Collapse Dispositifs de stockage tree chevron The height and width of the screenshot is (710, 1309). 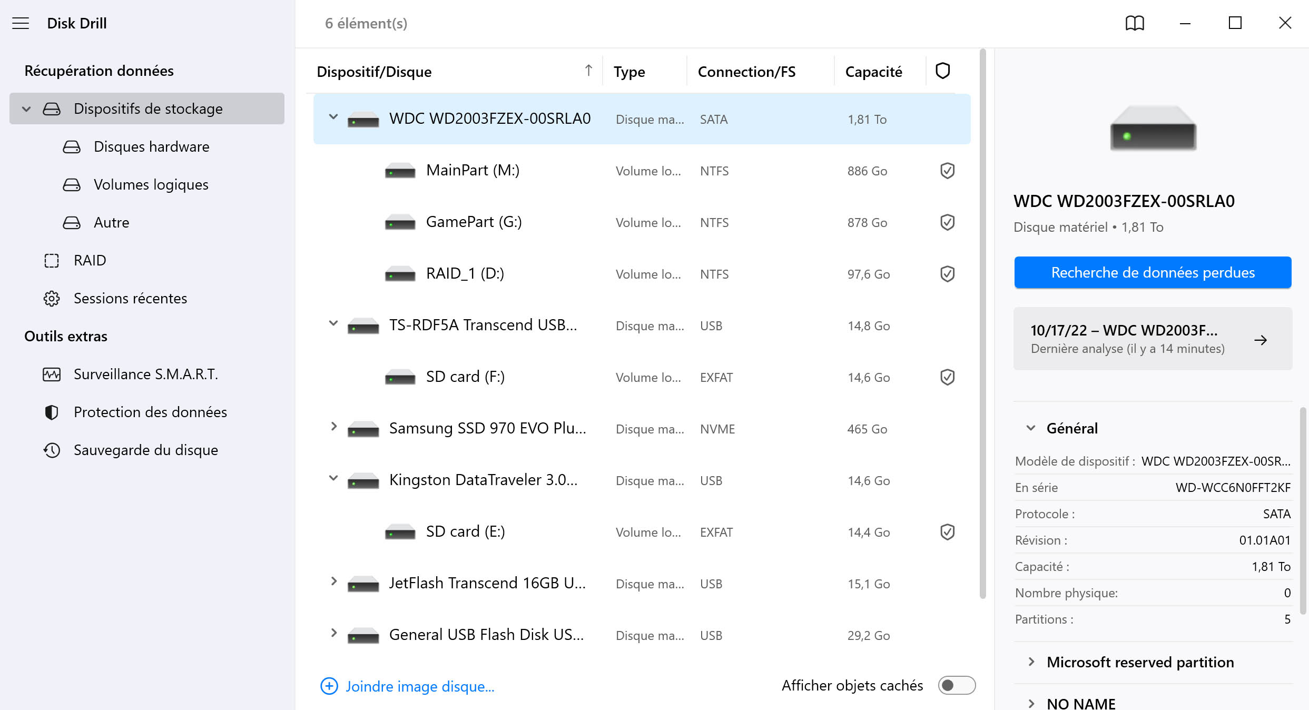pyautogui.click(x=26, y=109)
